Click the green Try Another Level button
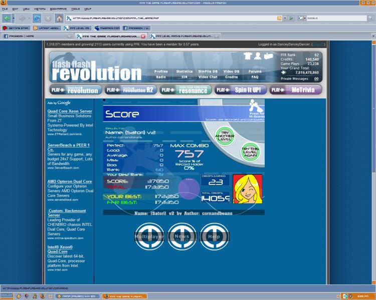376x300 pixels. (225, 136)
